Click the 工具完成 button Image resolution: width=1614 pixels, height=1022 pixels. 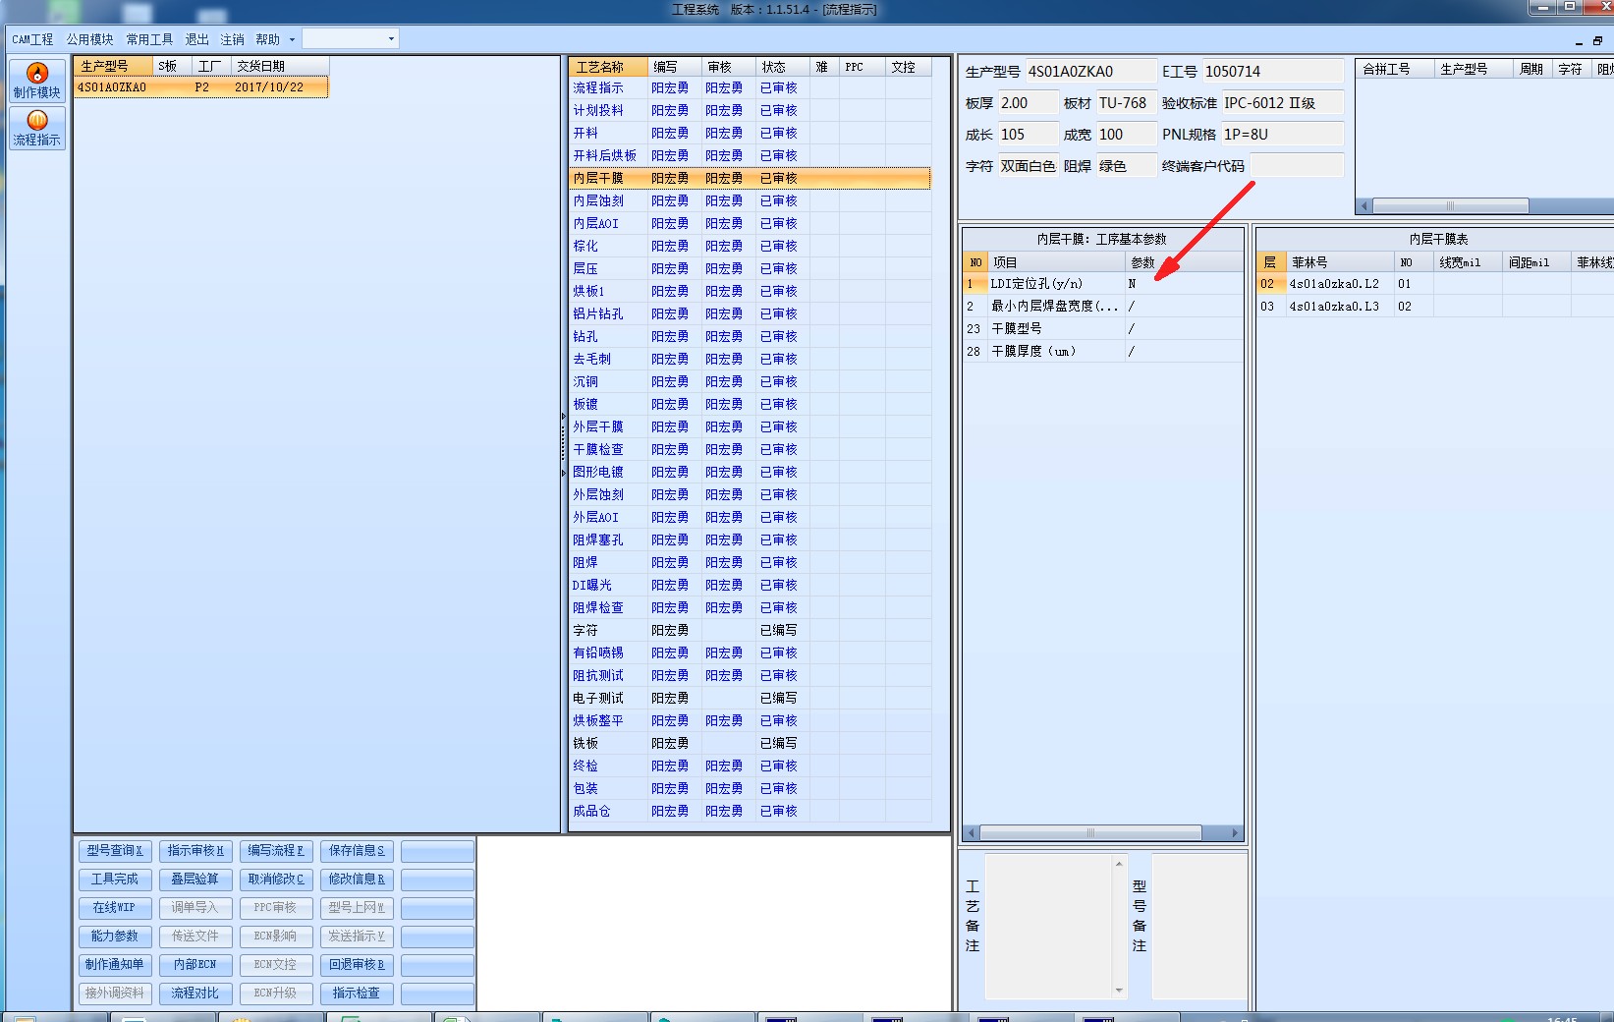coord(115,880)
